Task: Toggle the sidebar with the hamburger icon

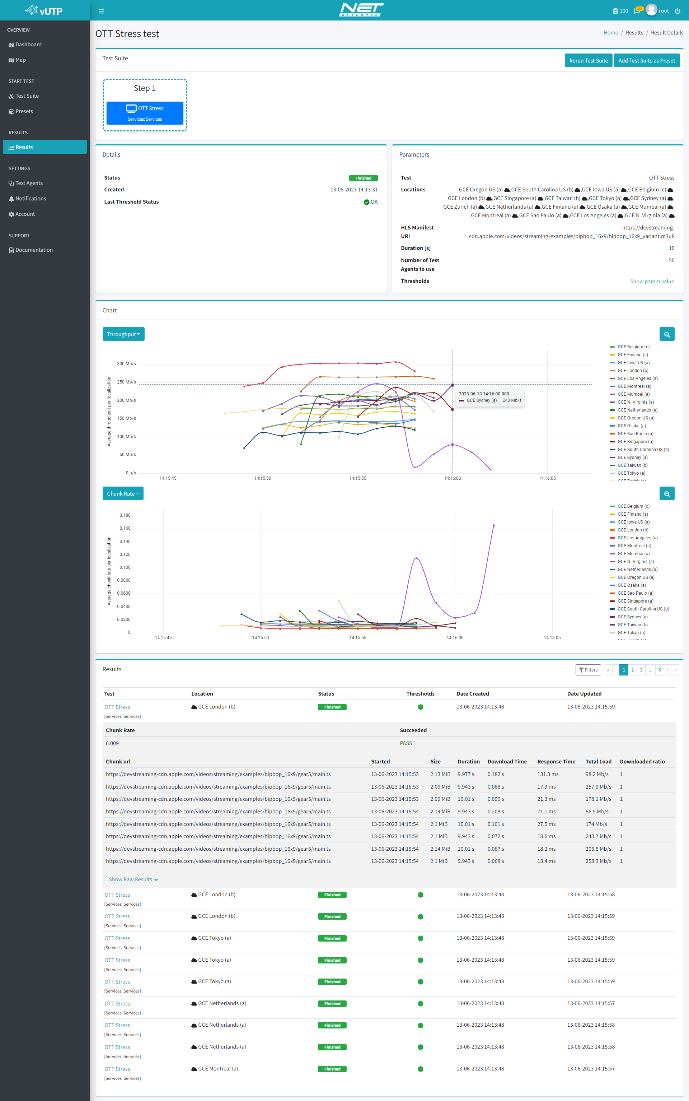Action: pyautogui.click(x=101, y=11)
